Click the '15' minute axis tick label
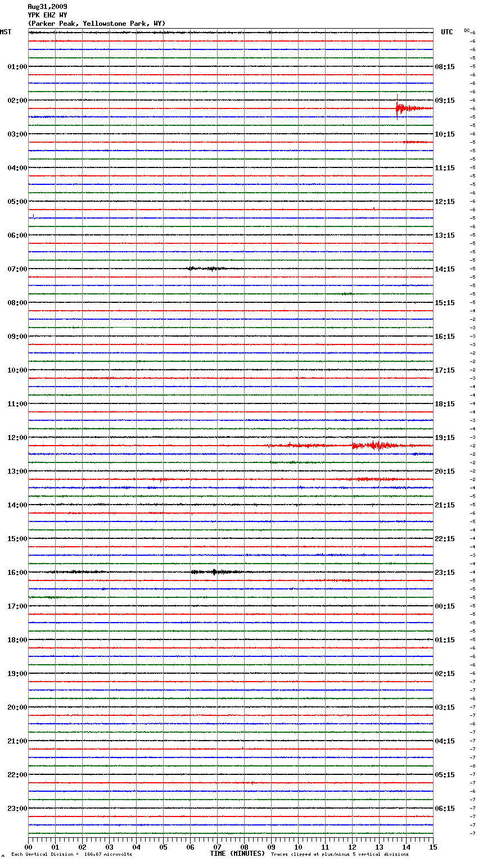Viewport: 478px width, 862px height. (433, 847)
